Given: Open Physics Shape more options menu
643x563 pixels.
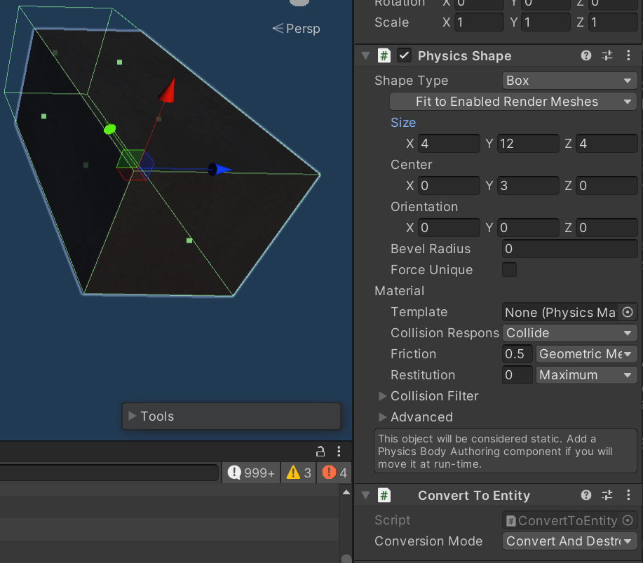Looking at the screenshot, I should [x=628, y=55].
